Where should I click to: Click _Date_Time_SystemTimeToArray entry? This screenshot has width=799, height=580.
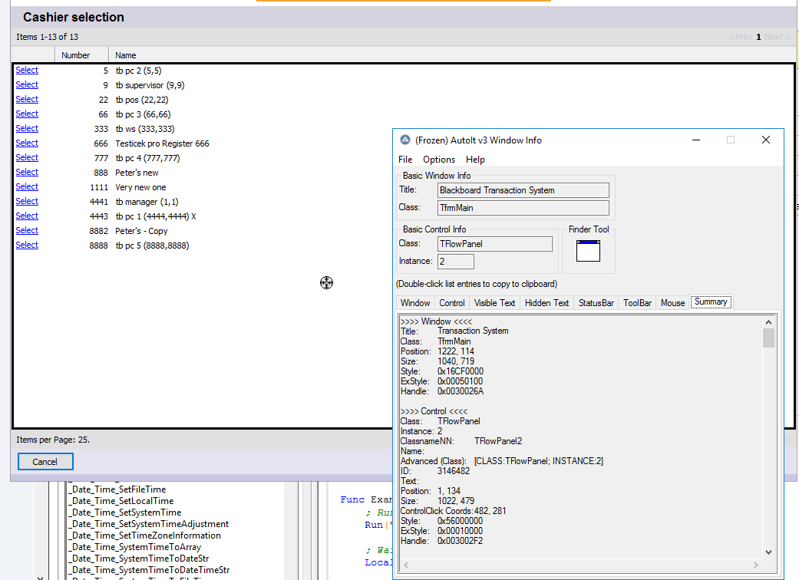click(135, 547)
